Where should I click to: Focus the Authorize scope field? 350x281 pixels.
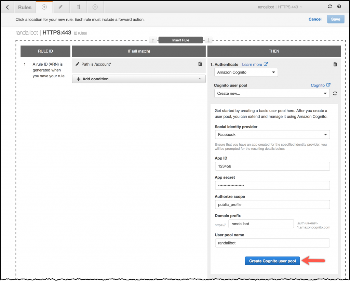(x=272, y=205)
